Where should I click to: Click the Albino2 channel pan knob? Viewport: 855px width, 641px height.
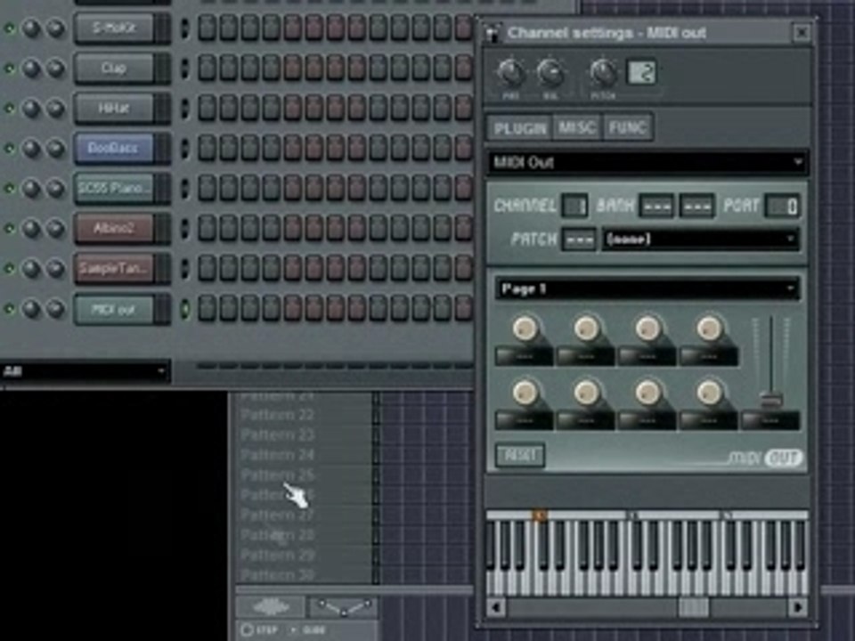point(32,229)
